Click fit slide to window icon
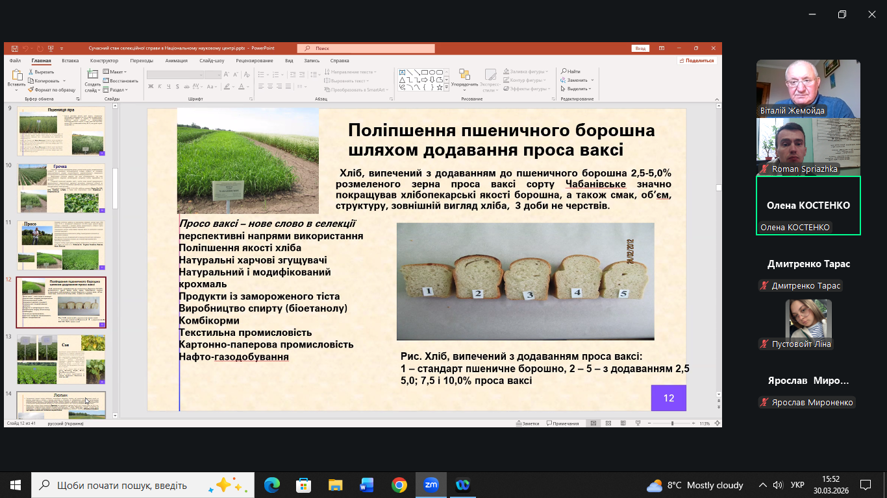 pos(718,423)
